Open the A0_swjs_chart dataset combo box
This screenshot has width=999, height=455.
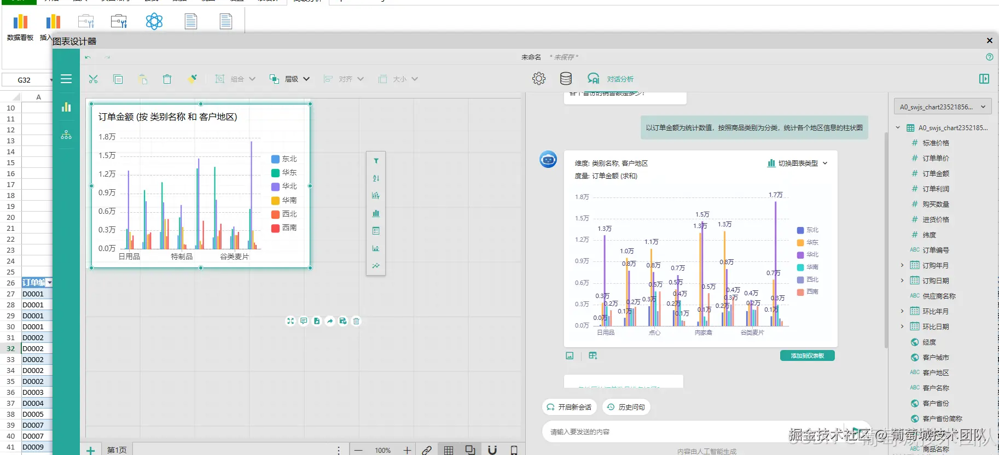(942, 107)
